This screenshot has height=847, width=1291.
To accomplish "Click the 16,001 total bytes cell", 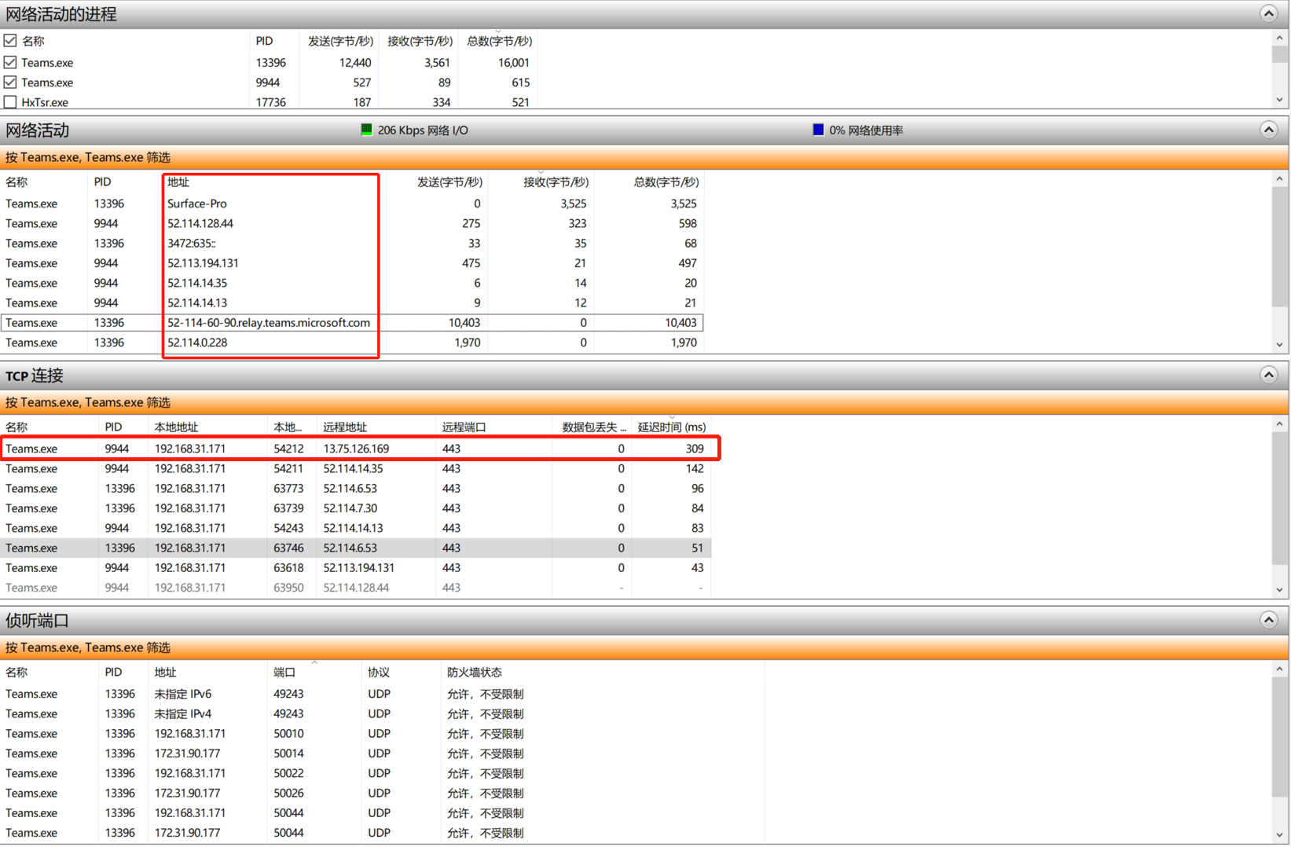I will (x=513, y=62).
